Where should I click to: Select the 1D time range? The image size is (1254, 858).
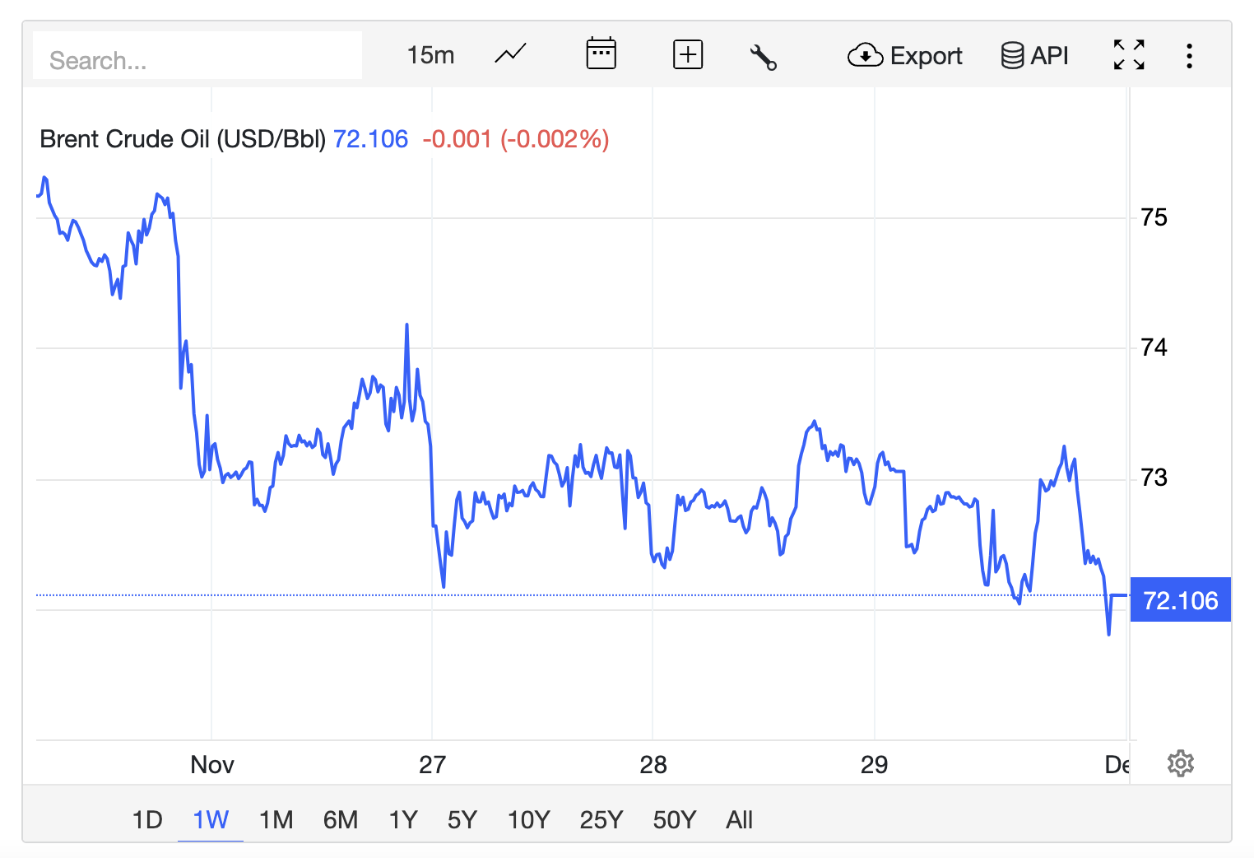tap(147, 820)
